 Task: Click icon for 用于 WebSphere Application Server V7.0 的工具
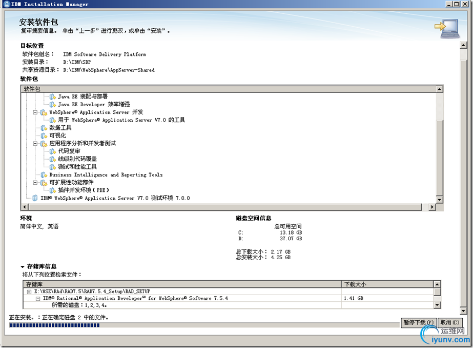tap(52, 120)
